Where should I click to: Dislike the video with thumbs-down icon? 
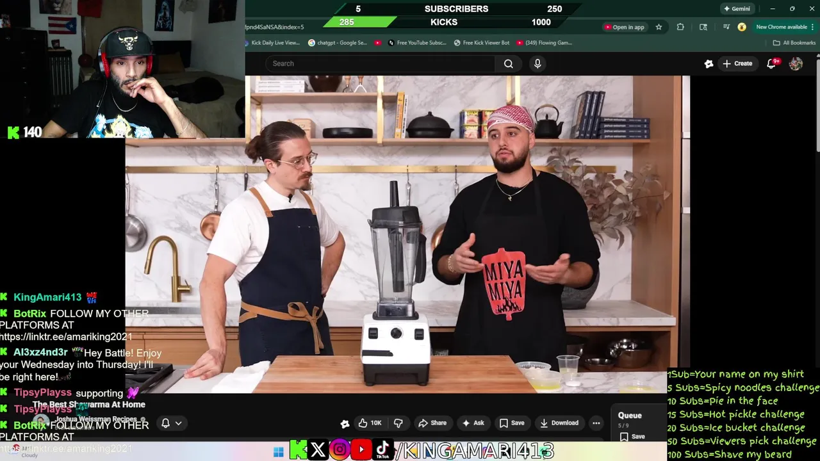[398, 423]
